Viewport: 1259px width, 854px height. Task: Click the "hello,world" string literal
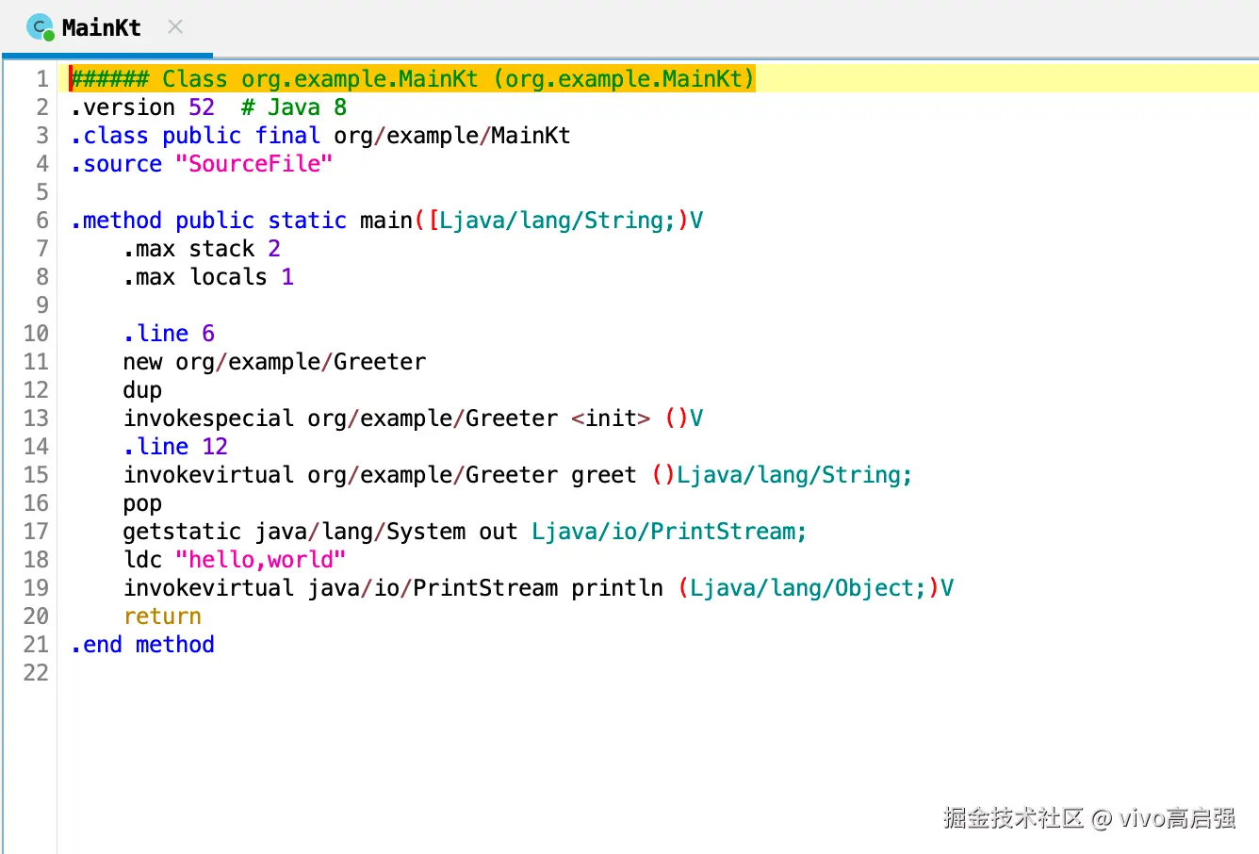(260, 560)
